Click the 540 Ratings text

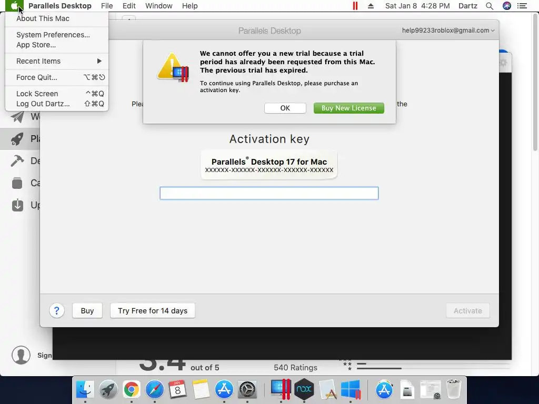pyautogui.click(x=296, y=368)
